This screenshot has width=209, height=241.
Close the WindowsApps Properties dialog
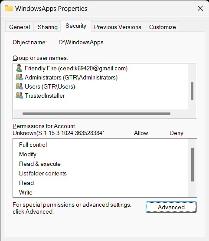pos(200,8)
